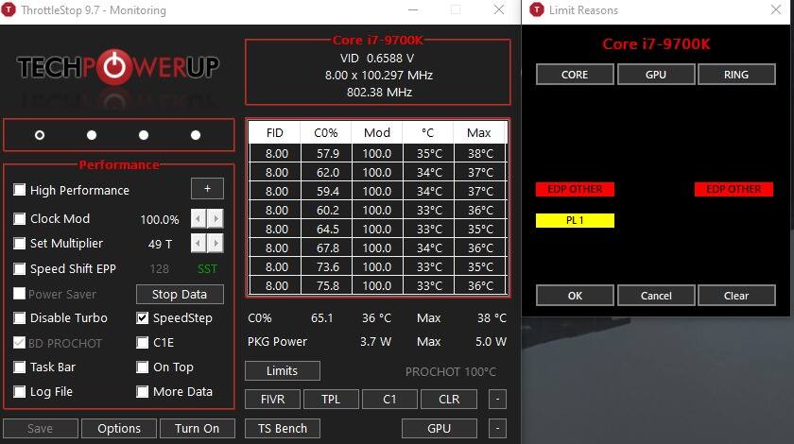This screenshot has height=444, width=794.
Task: Click the C1 button
Action: pos(389,399)
